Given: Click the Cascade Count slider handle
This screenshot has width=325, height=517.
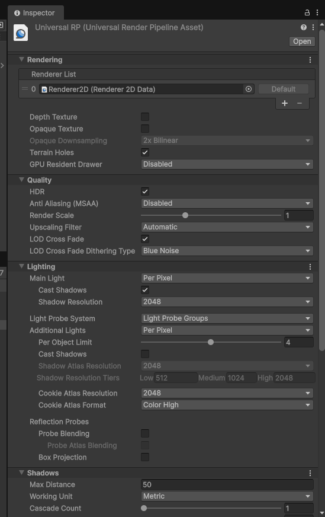Looking at the screenshot, I should [144, 509].
